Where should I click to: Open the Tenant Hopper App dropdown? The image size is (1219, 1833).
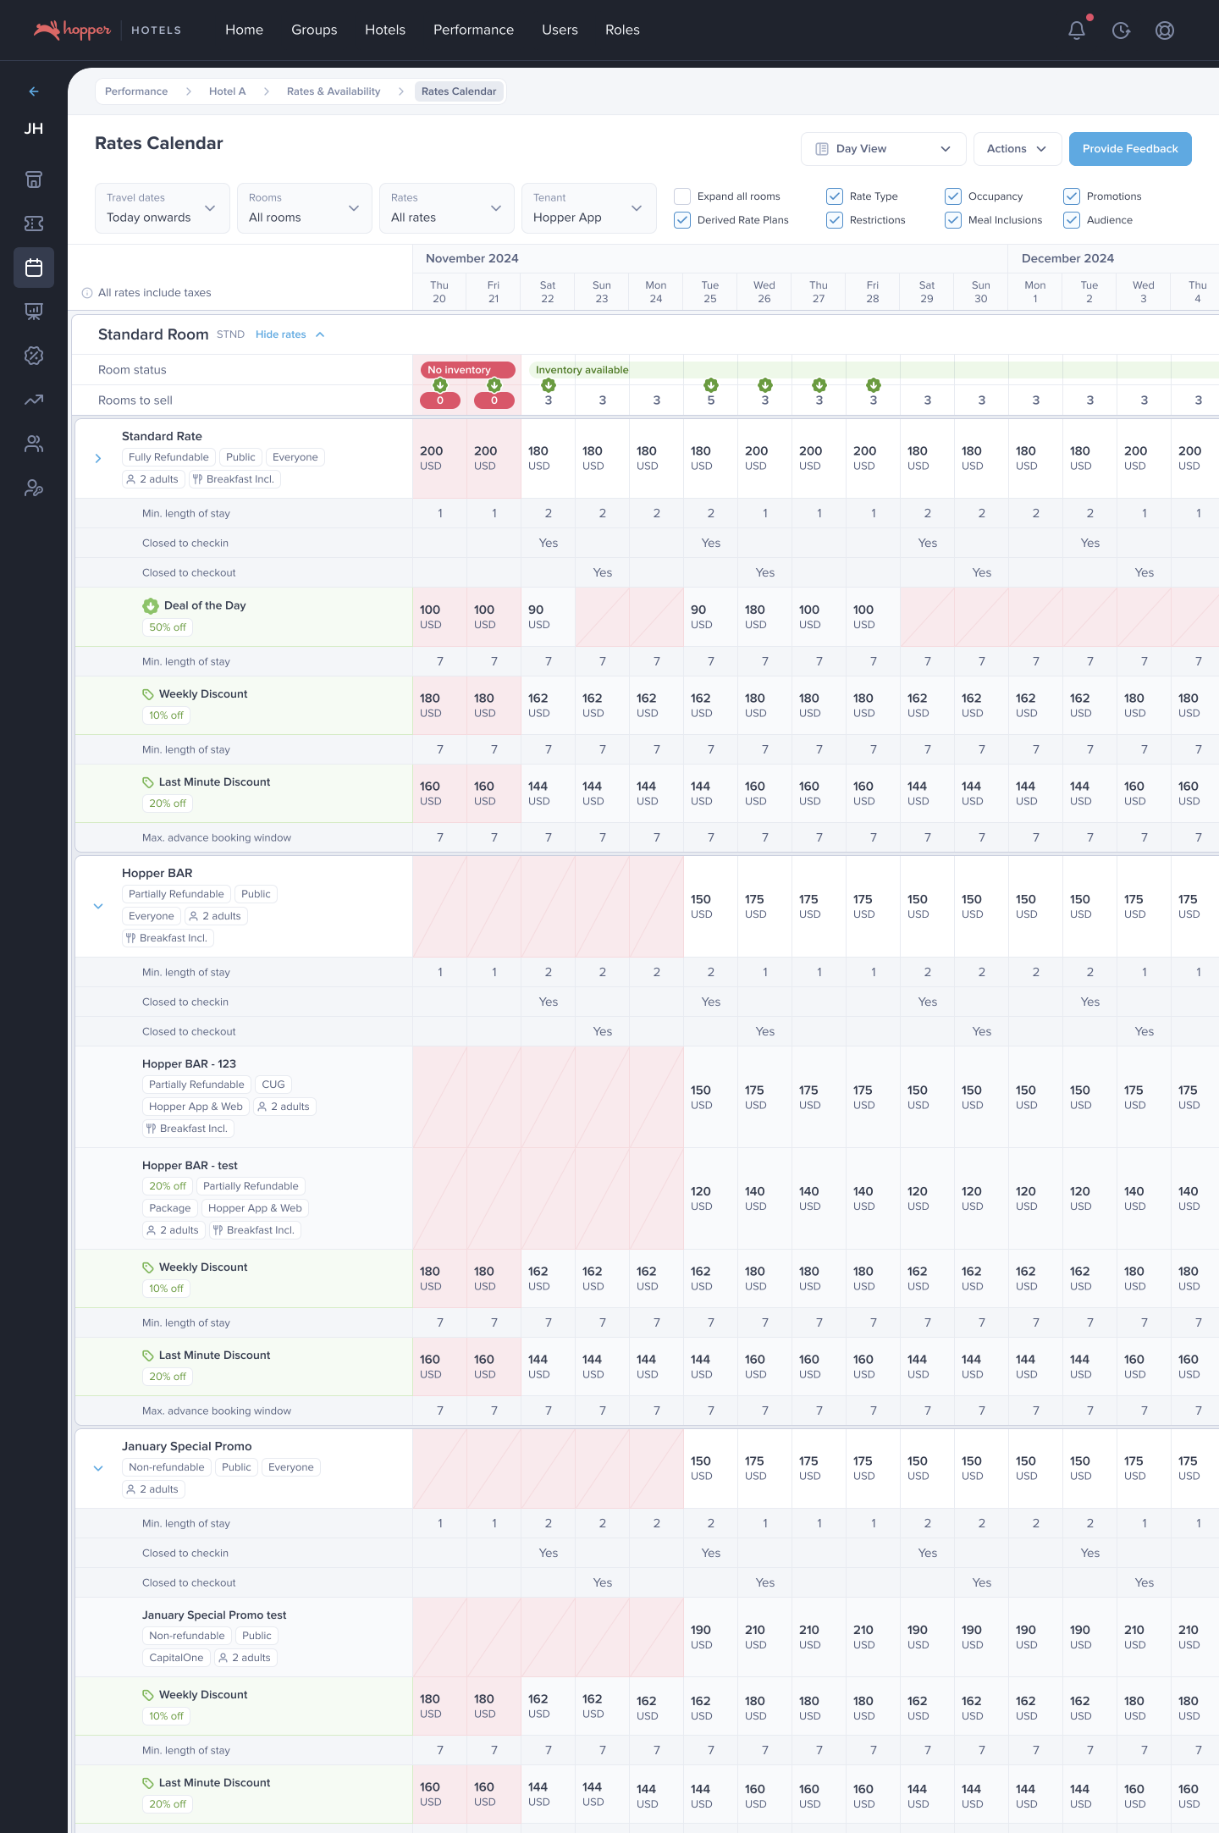[x=588, y=208]
